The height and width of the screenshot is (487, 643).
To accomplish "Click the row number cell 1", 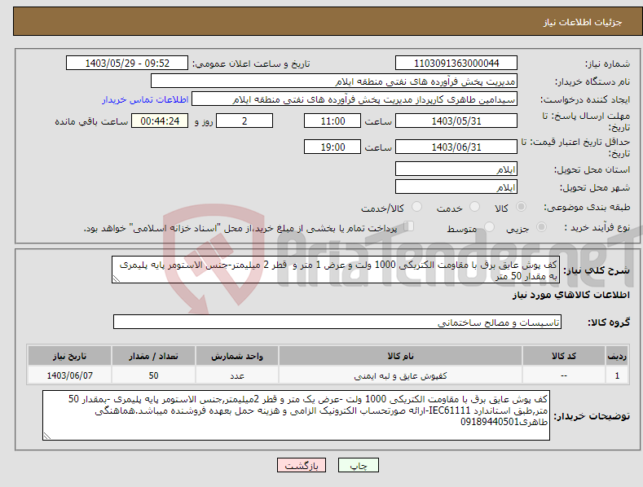I will pyautogui.click(x=617, y=375).
